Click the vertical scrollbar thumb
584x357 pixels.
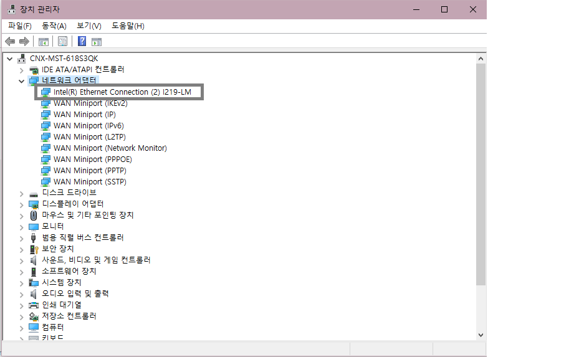tap(481, 174)
